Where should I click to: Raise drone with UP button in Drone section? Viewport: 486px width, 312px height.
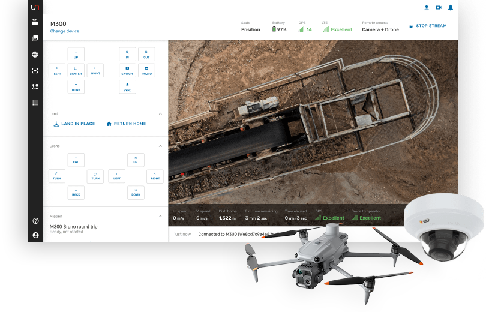pyautogui.click(x=136, y=160)
